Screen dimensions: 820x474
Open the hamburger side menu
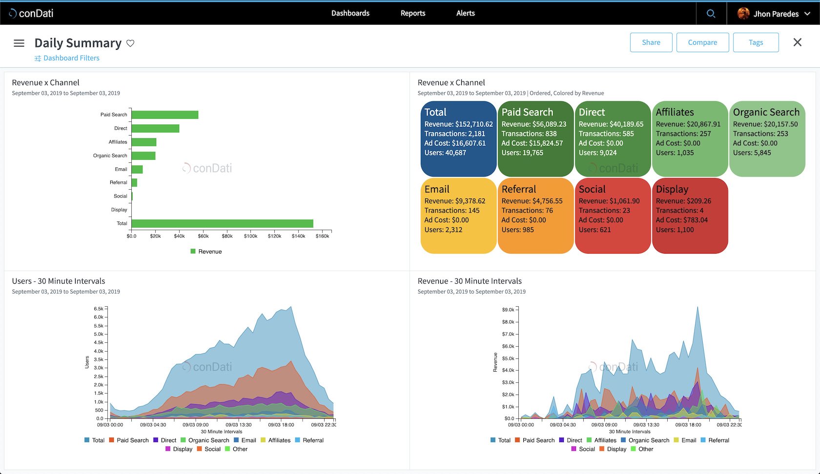click(19, 43)
